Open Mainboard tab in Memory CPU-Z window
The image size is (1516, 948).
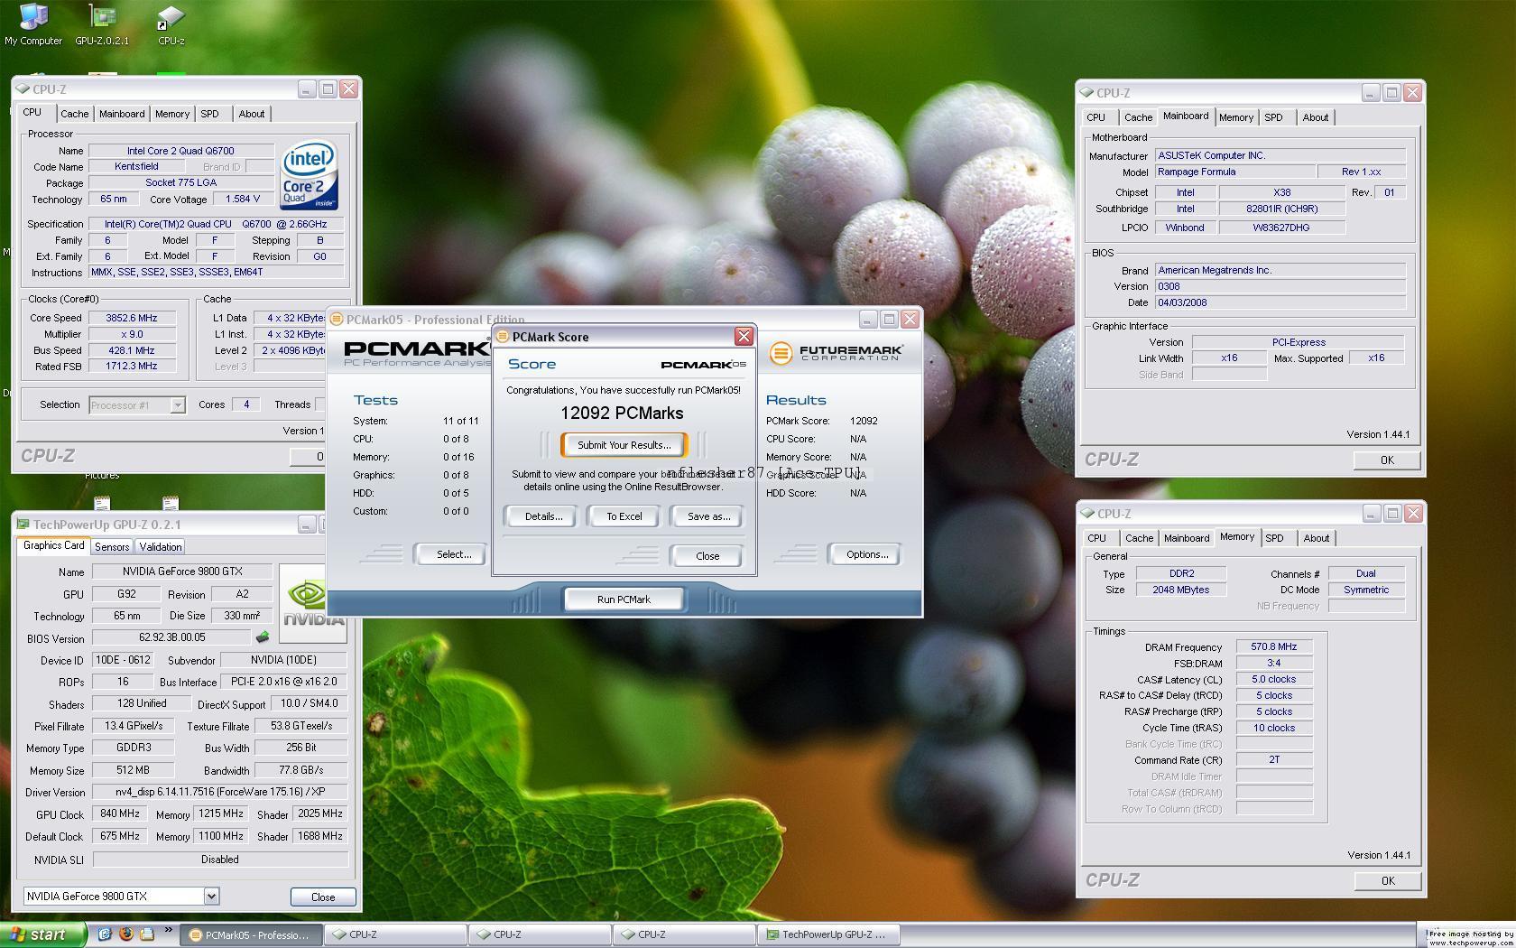coord(1186,538)
